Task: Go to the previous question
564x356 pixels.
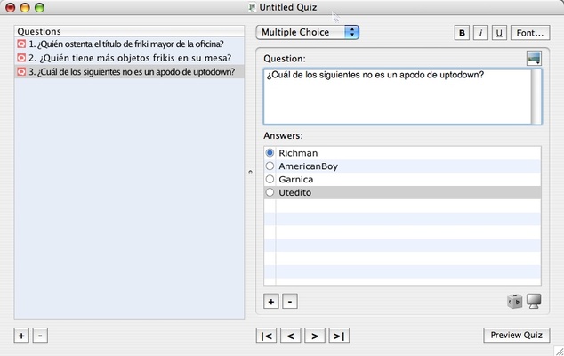Action: click(x=291, y=336)
